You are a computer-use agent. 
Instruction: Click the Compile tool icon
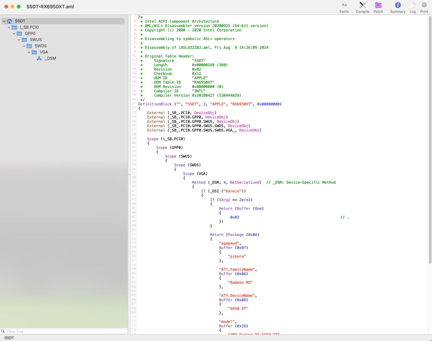click(x=362, y=5)
